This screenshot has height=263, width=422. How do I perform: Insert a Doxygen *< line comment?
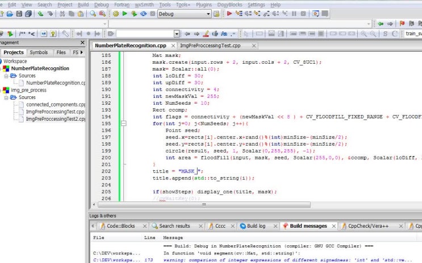(x=31, y=34)
